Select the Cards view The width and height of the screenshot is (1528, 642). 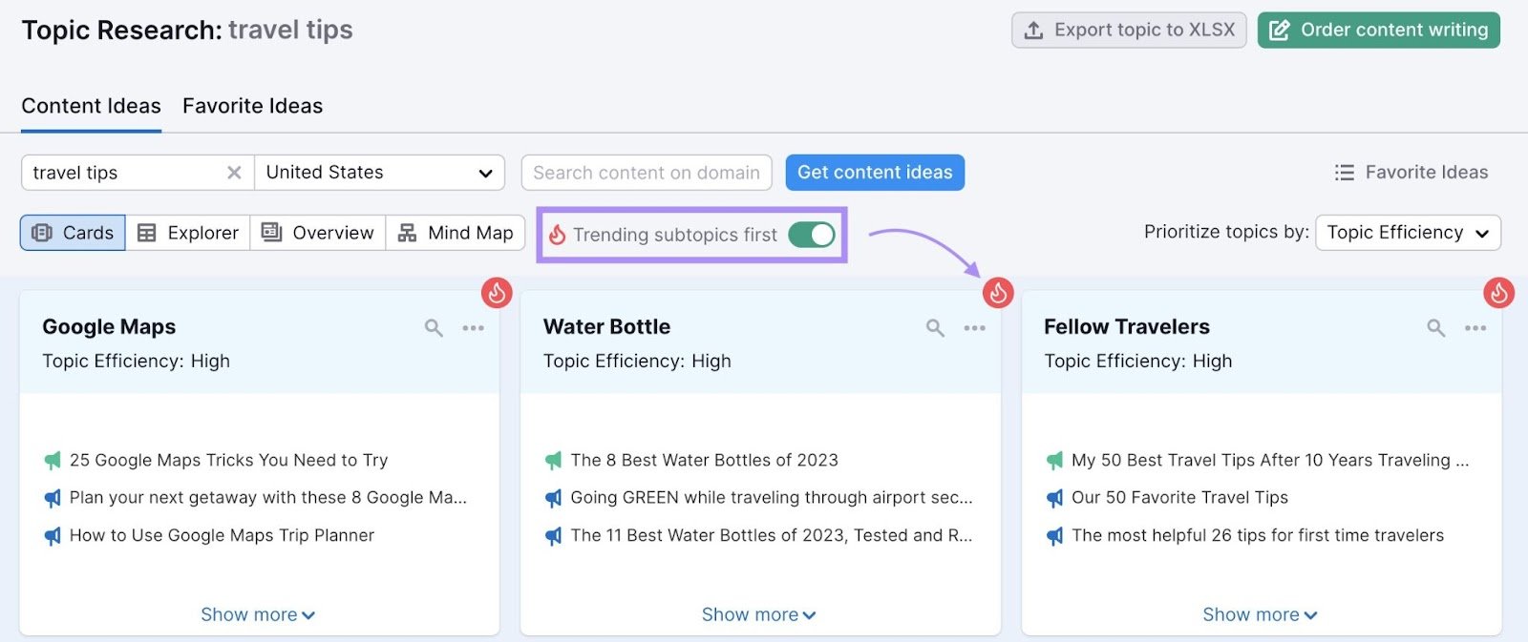(73, 233)
